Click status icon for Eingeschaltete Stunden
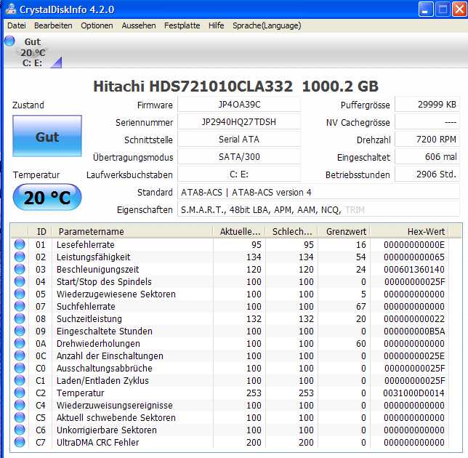 tap(20, 331)
